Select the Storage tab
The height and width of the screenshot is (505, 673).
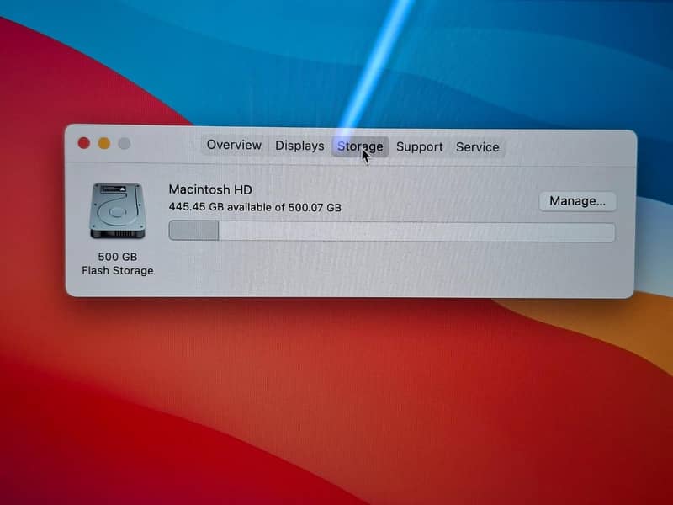click(x=360, y=146)
